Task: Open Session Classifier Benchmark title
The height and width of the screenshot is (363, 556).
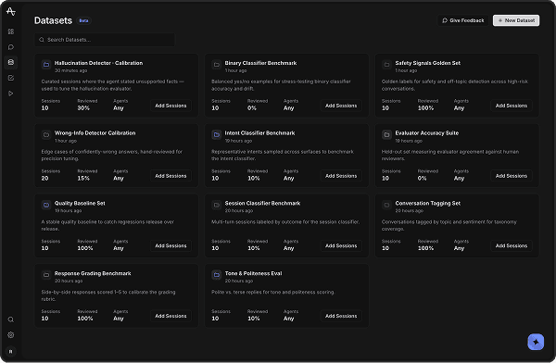Action: tap(263, 204)
